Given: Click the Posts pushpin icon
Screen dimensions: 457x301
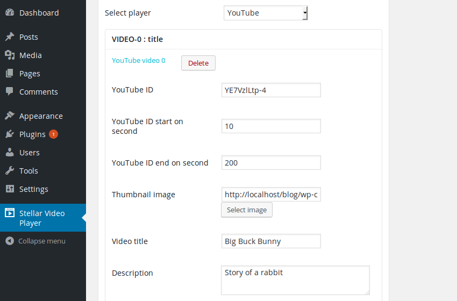Looking at the screenshot, I should click(x=10, y=37).
